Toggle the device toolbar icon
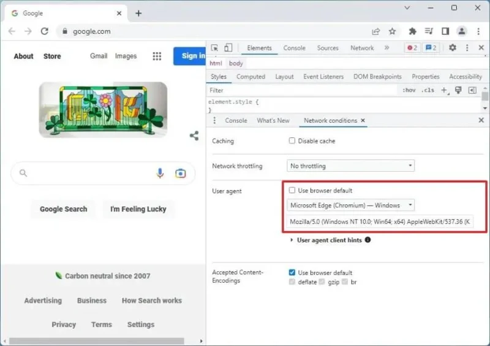The height and width of the screenshot is (346, 490). tap(228, 48)
